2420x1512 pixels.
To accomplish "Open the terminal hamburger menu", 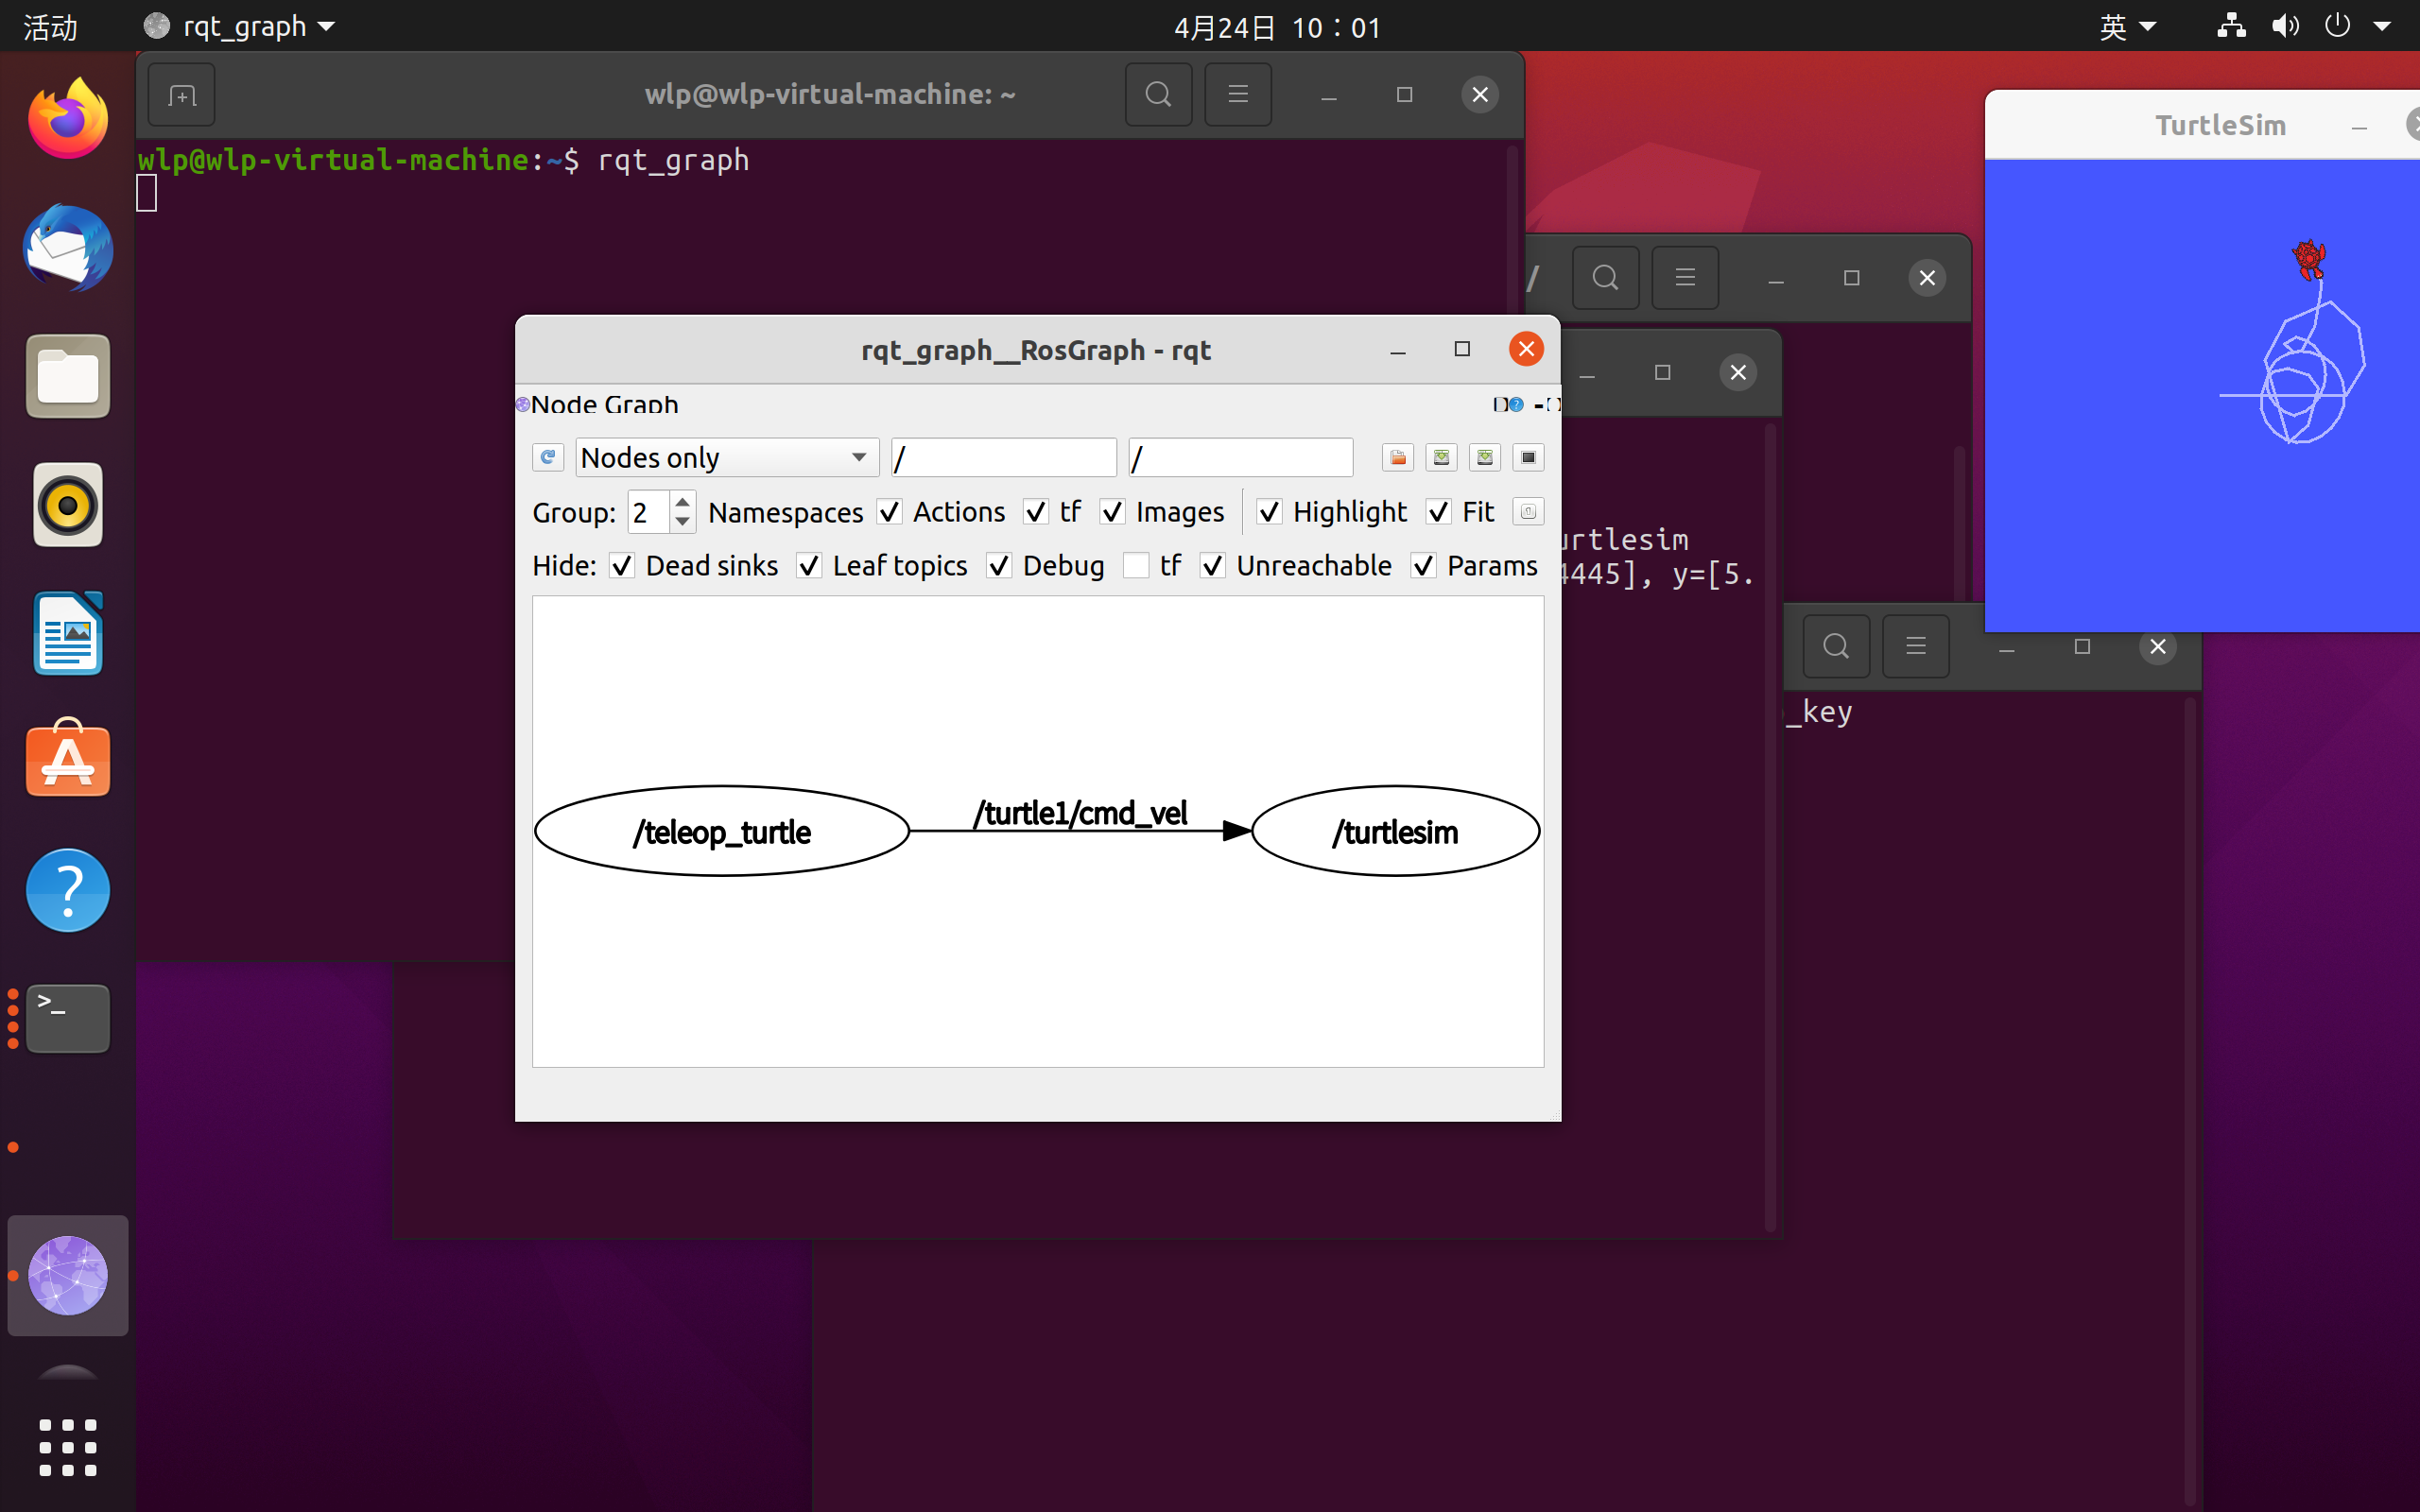I will 1237,94.
